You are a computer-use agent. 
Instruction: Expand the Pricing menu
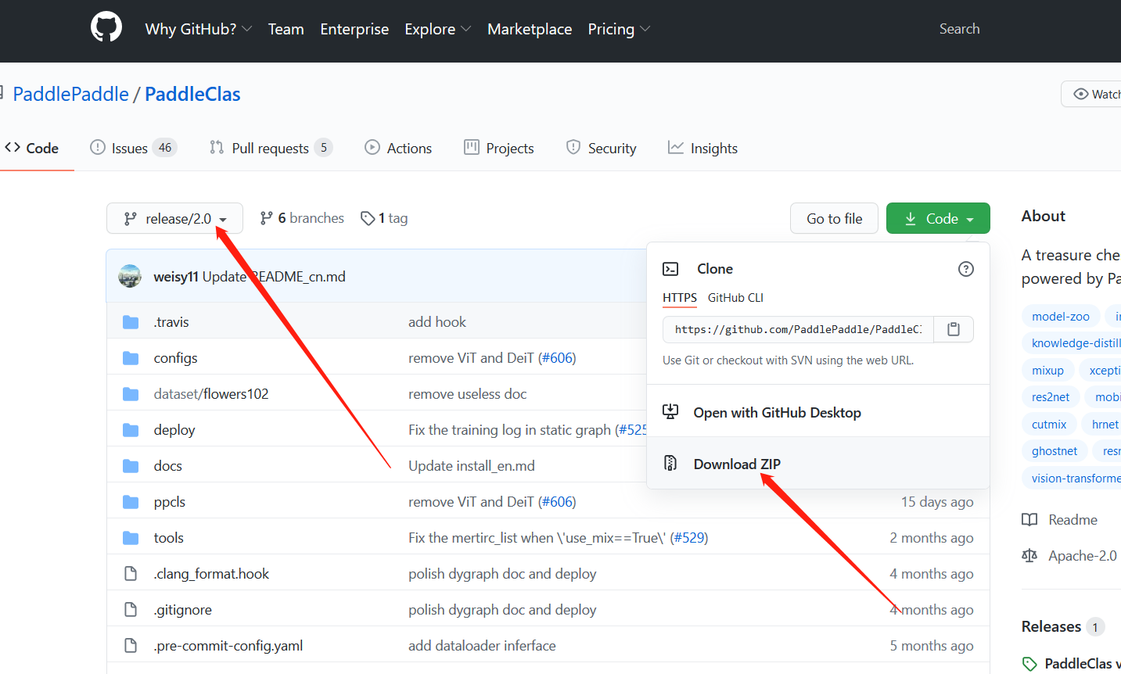(619, 29)
